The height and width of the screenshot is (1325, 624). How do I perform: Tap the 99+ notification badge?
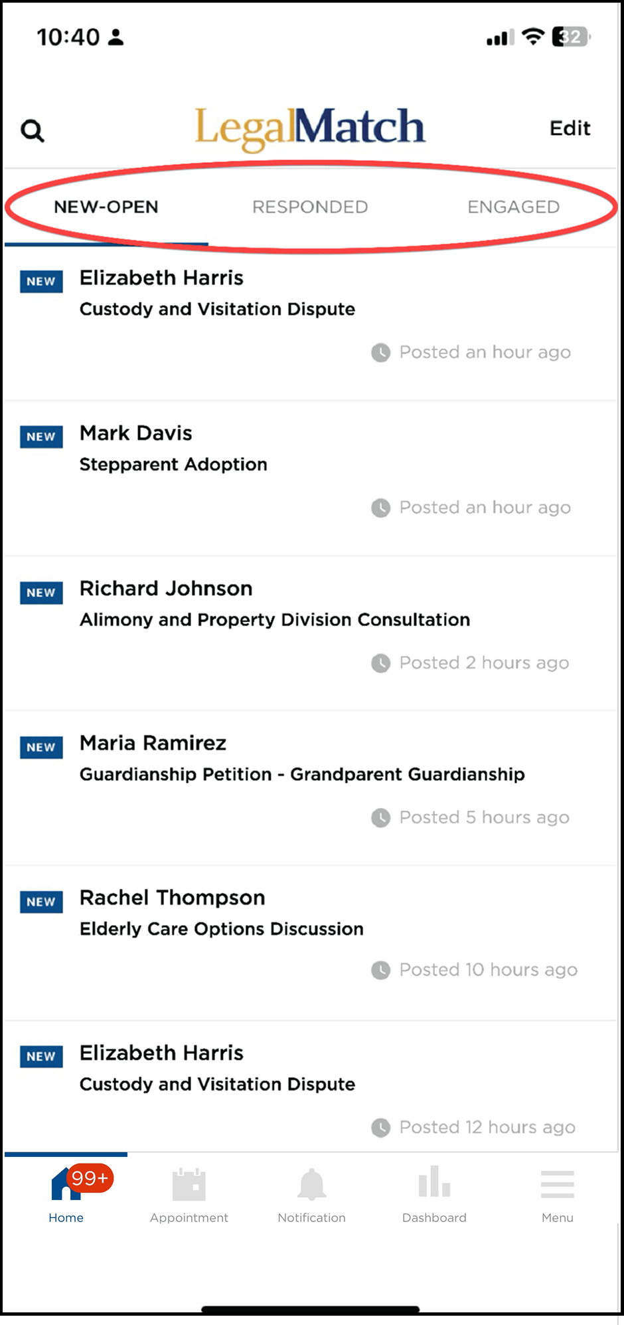point(90,1178)
